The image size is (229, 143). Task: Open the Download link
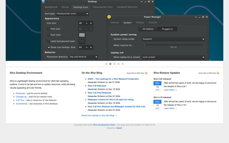tap(20, 93)
